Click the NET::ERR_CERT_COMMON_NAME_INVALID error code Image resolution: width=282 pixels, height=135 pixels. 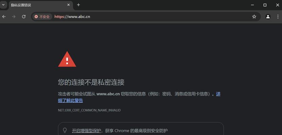click(x=89, y=110)
